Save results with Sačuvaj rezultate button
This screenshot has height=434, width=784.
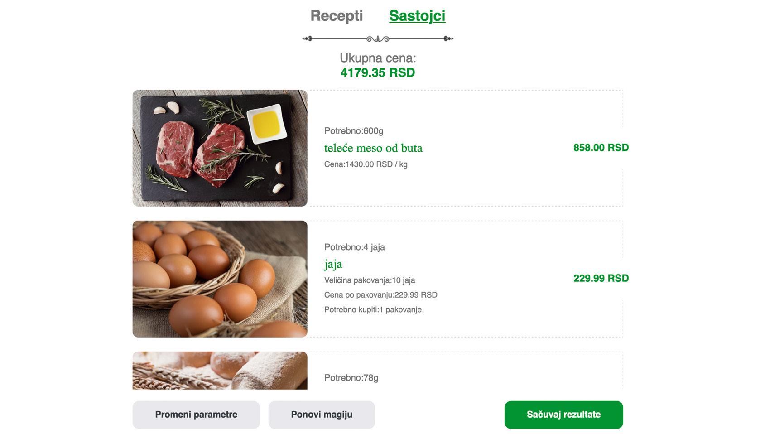pyautogui.click(x=563, y=415)
